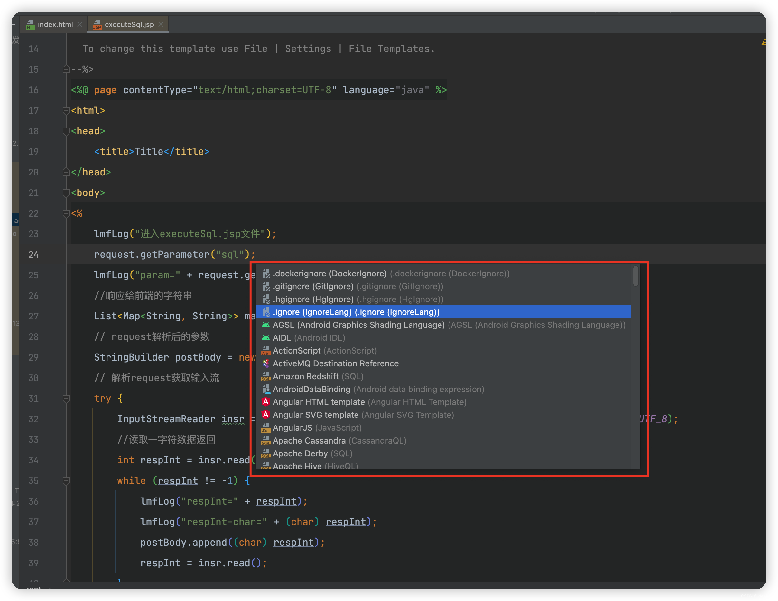Click the executeSql.jsp JSP file icon
778x601 pixels.
click(x=97, y=24)
